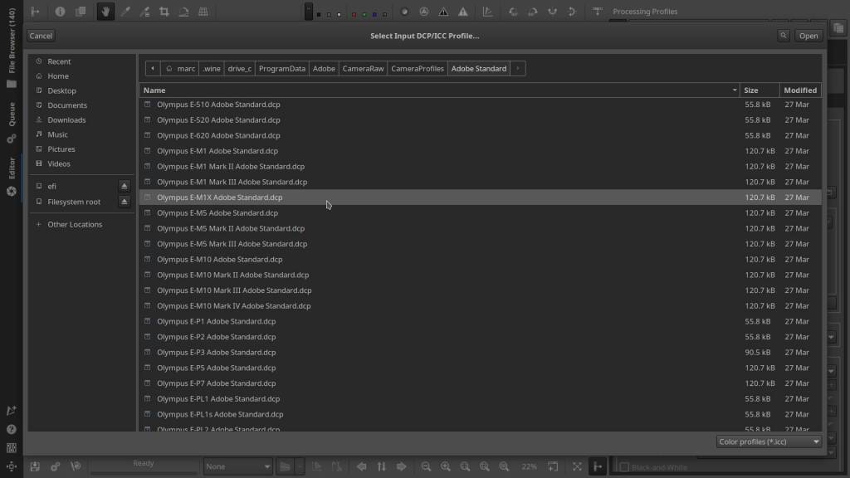The image size is (850, 478).
Task: Select Olympus E-M1X Adobe Standard.dcp
Action: pos(481,198)
